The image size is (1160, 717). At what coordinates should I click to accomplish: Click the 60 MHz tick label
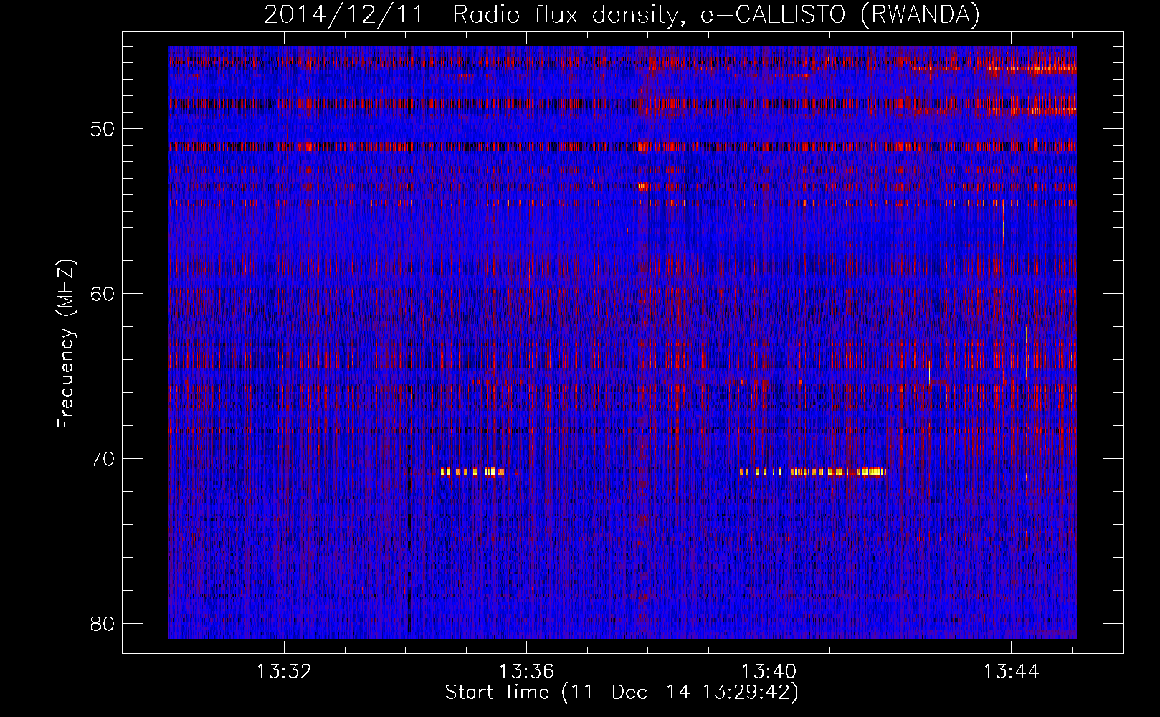pos(103,294)
